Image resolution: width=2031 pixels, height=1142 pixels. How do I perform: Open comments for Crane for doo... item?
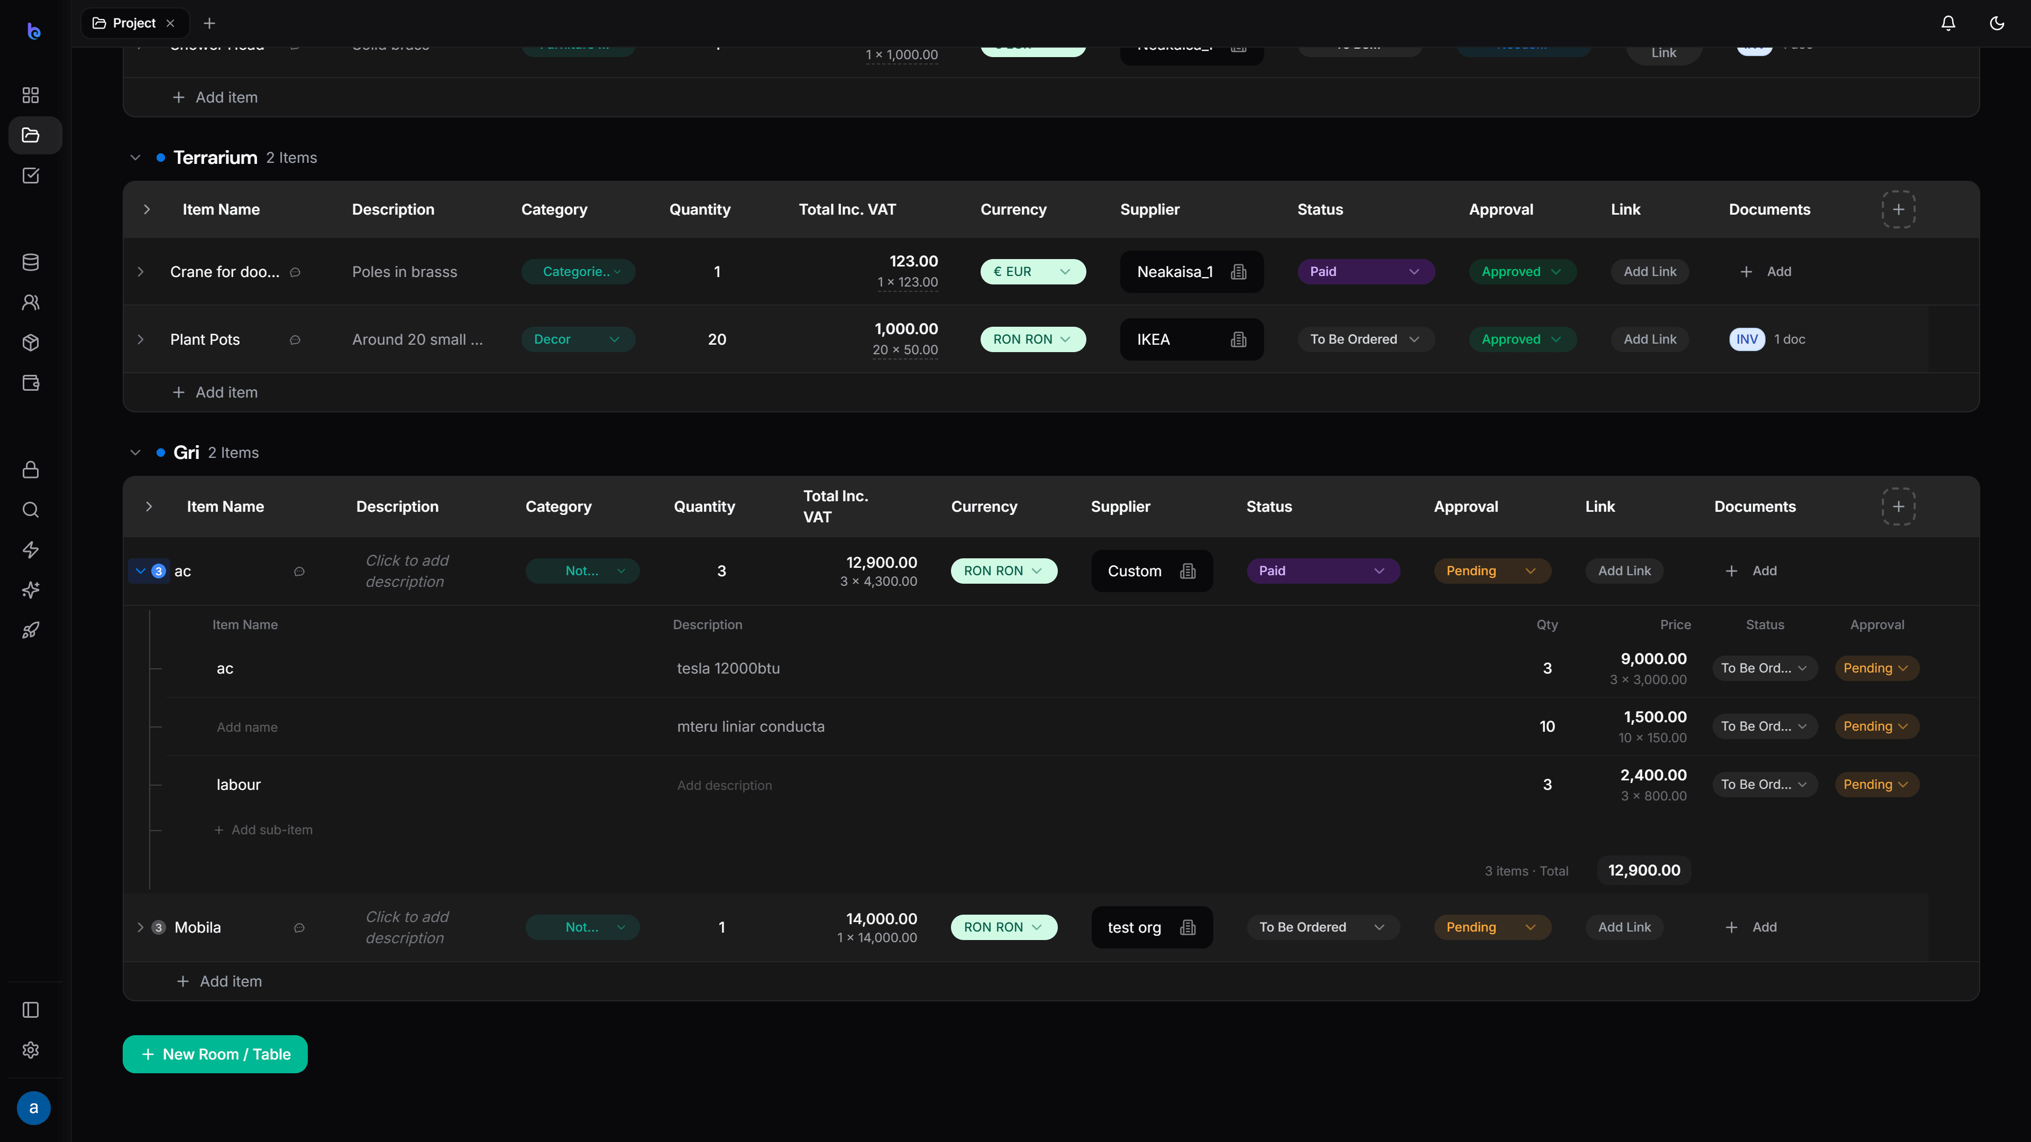pos(296,273)
